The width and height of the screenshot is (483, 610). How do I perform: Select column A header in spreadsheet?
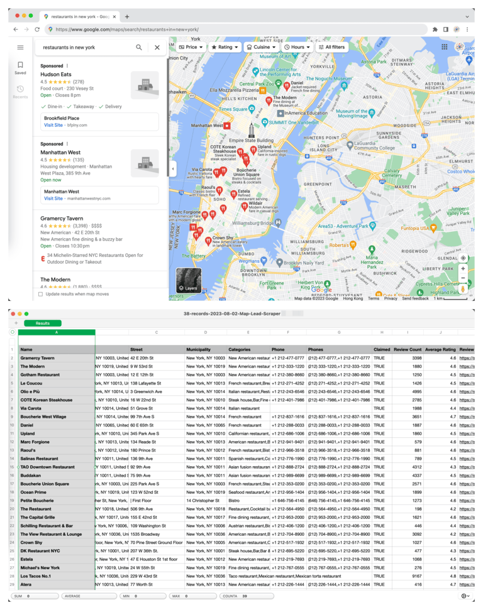[57, 332]
